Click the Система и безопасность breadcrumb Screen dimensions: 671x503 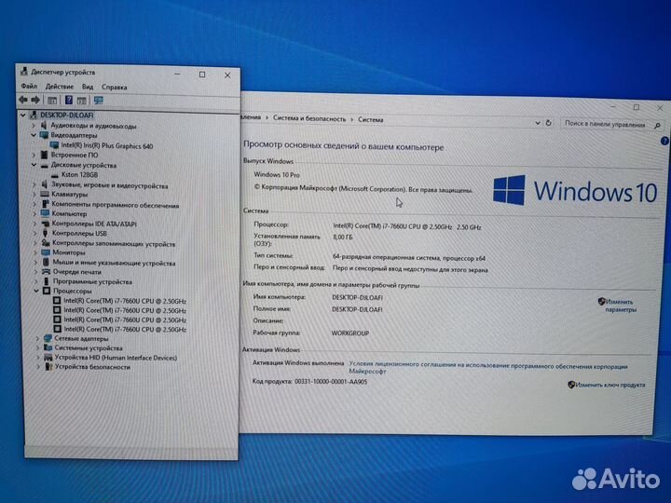311,119
